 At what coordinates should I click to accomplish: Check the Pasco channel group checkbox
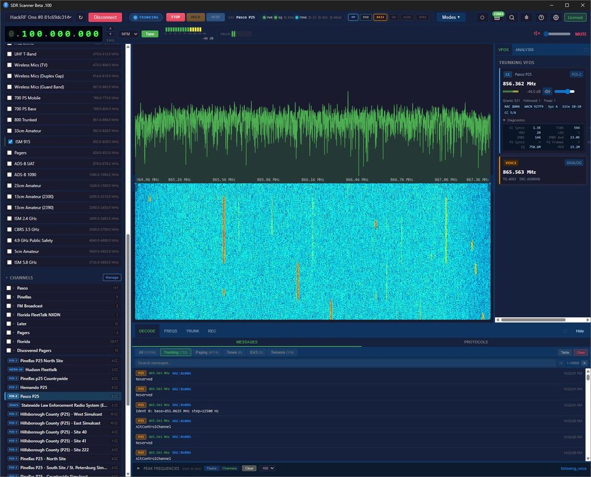click(x=9, y=288)
